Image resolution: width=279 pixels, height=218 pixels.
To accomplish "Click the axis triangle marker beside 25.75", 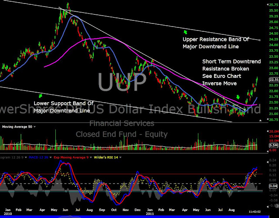I will [268, 5].
